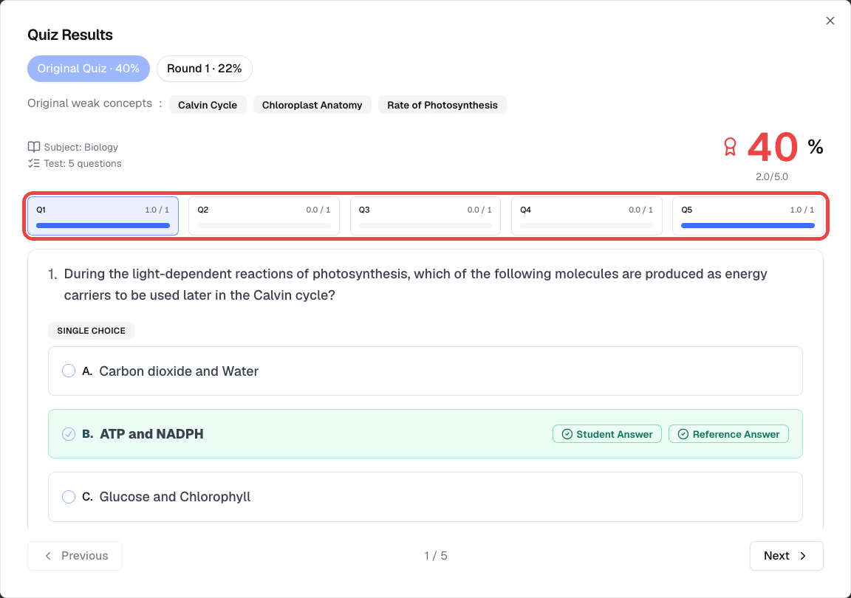Image resolution: width=851 pixels, height=598 pixels.
Task: Click the Q5 blue progress bar
Action: tap(748, 225)
